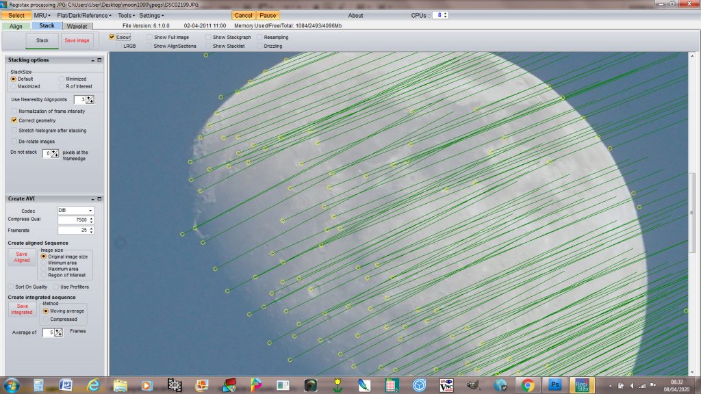Pause the current processing
Screen dimensions: 701x394
pos(268,15)
